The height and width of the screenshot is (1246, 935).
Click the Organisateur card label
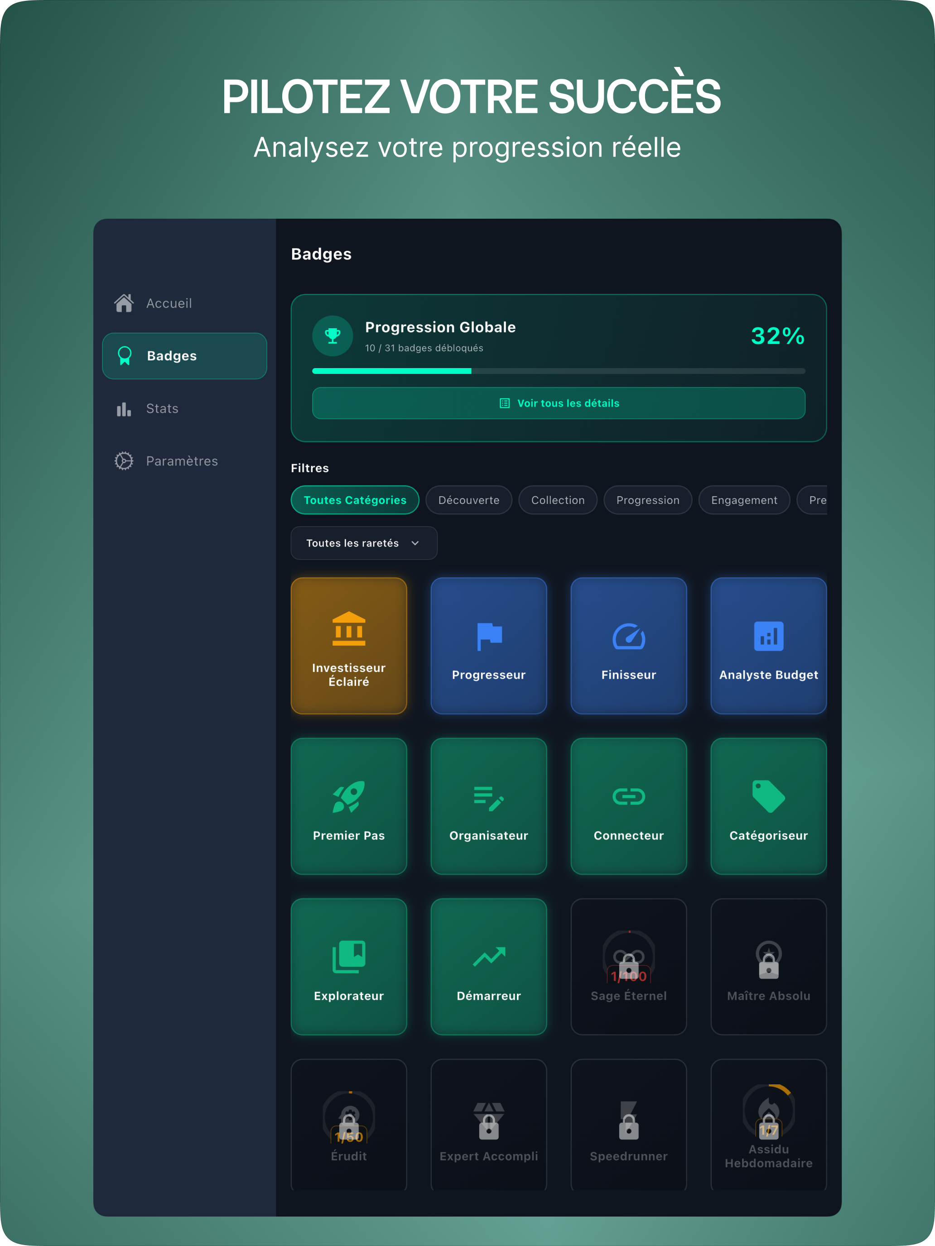(489, 835)
